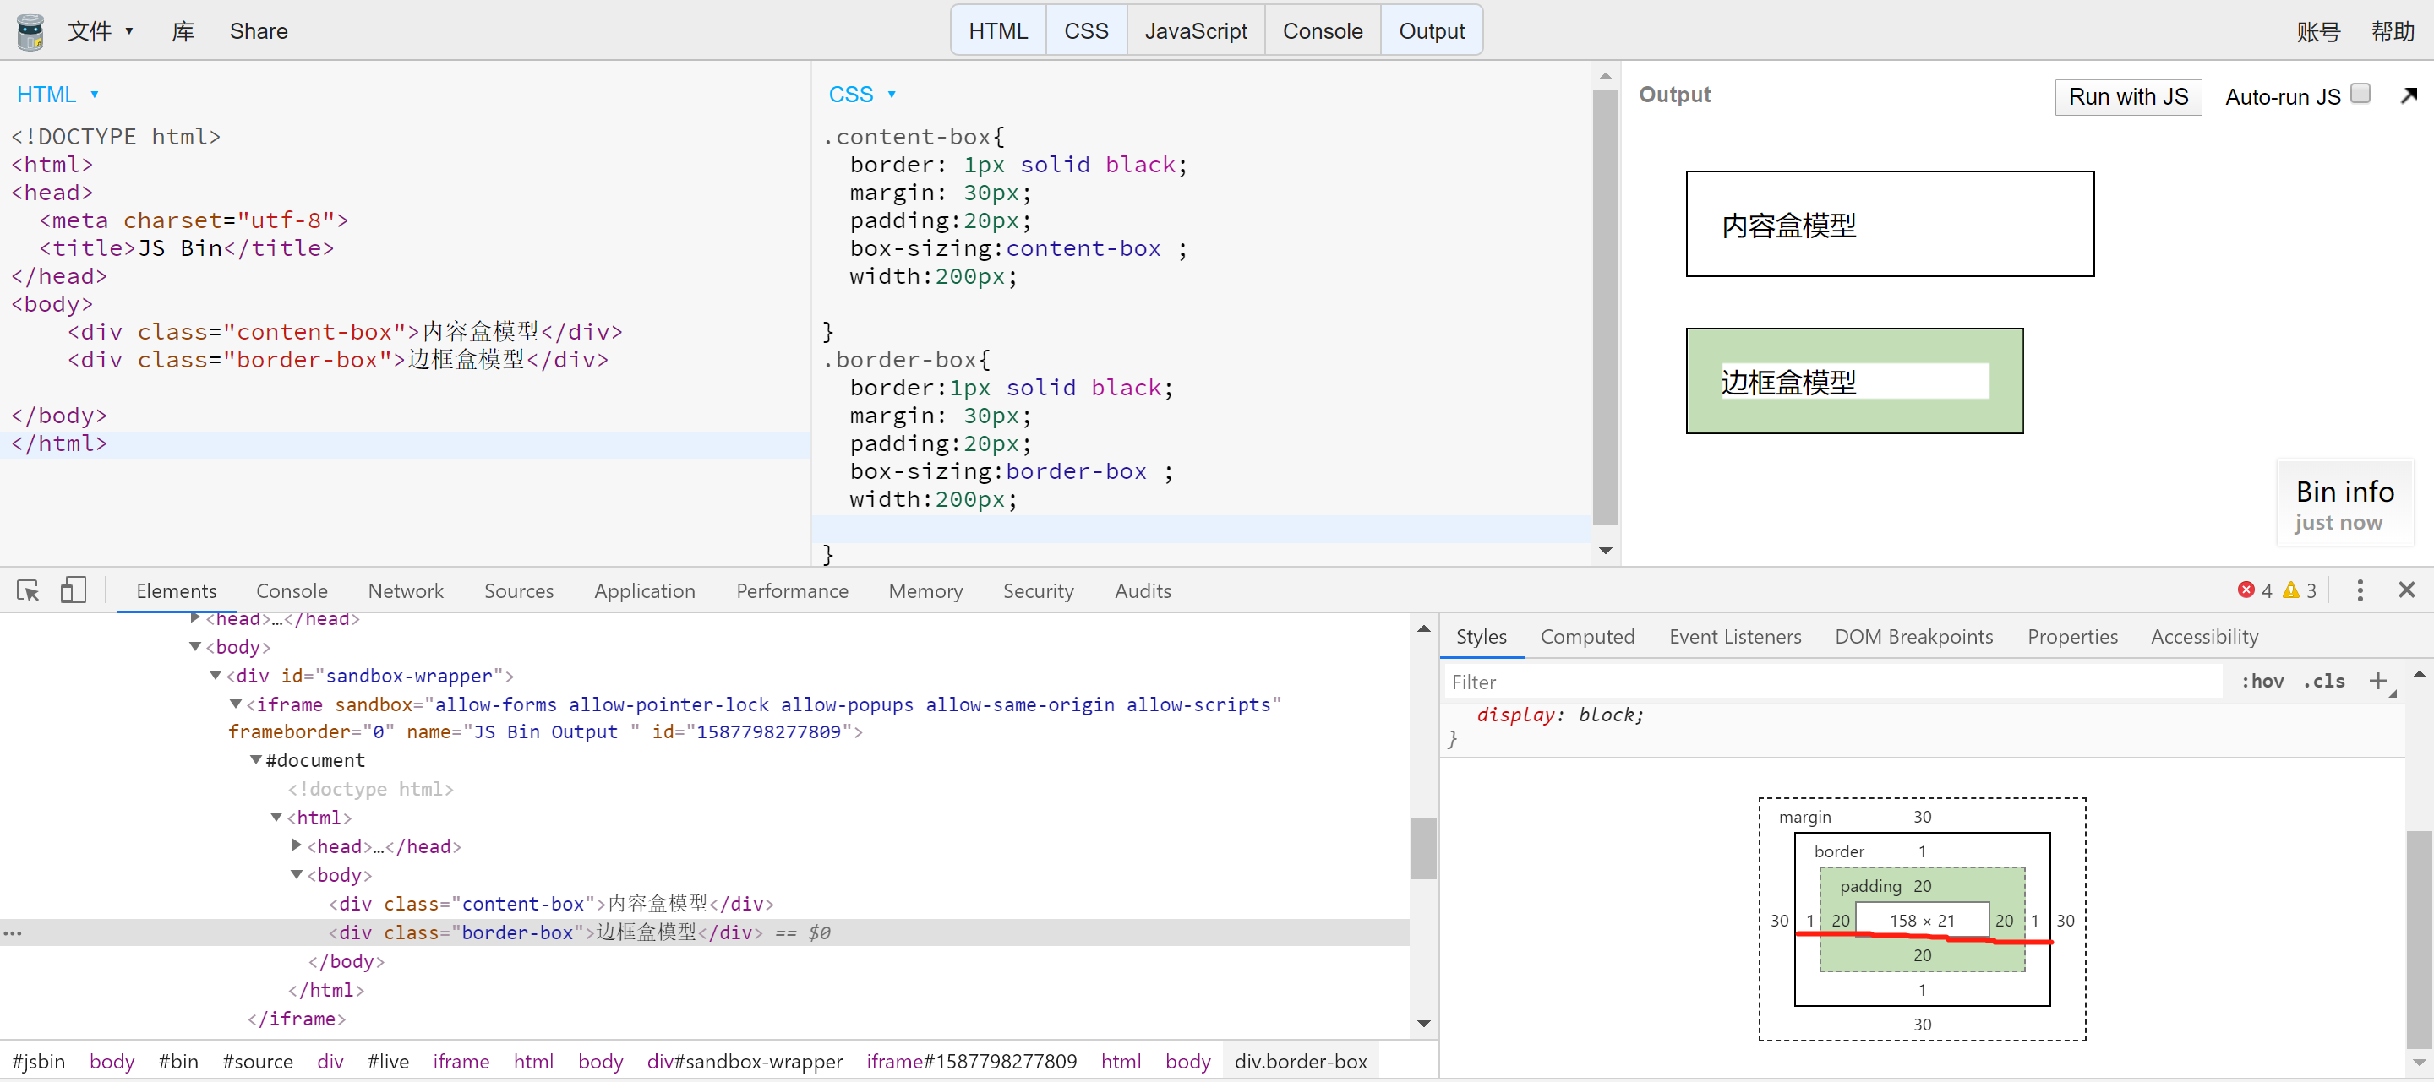Open the 帮助 help menu

(2393, 31)
